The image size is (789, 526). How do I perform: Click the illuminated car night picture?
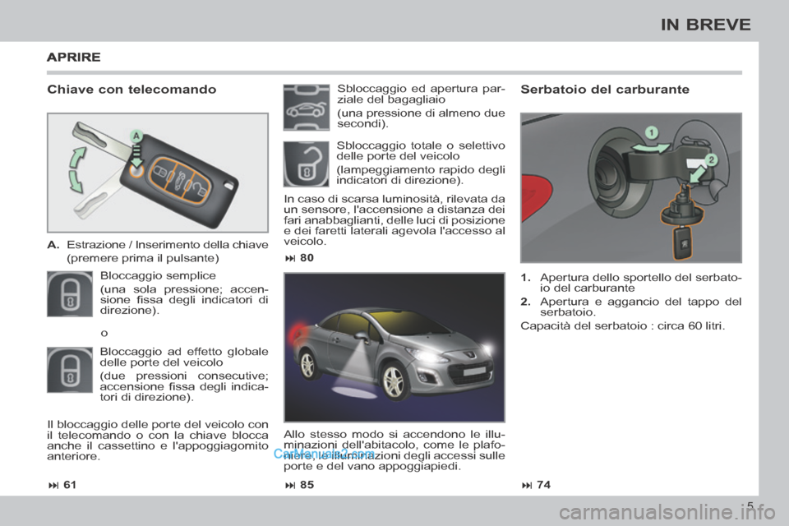tap(394, 348)
